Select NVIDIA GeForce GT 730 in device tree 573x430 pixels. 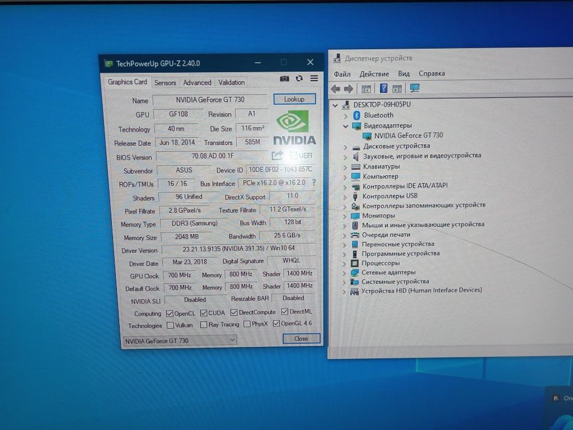tap(408, 135)
